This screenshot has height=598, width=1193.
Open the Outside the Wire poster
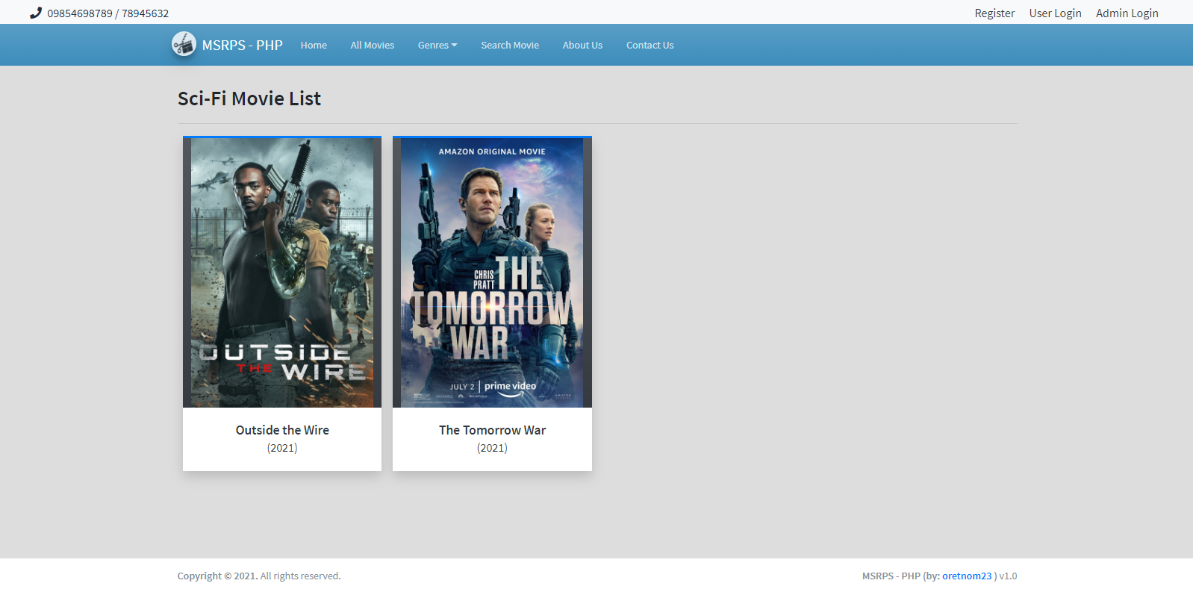(282, 273)
